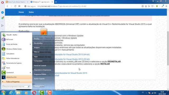This screenshot has width=169, height=95.
Task: Switch to Windows 7 api-ms-win tab
Action: 42,2
